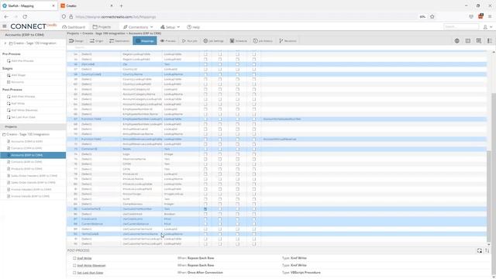Open the Projects menu item
Image resolution: width=496 pixels, height=279 pixels.
pyautogui.click(x=102, y=27)
